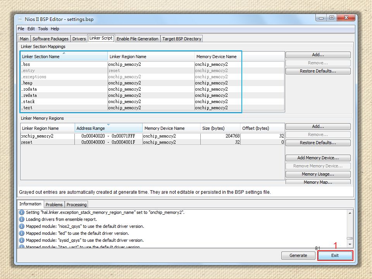
Task: Switch to the Drivers tab
Action: click(x=79, y=39)
